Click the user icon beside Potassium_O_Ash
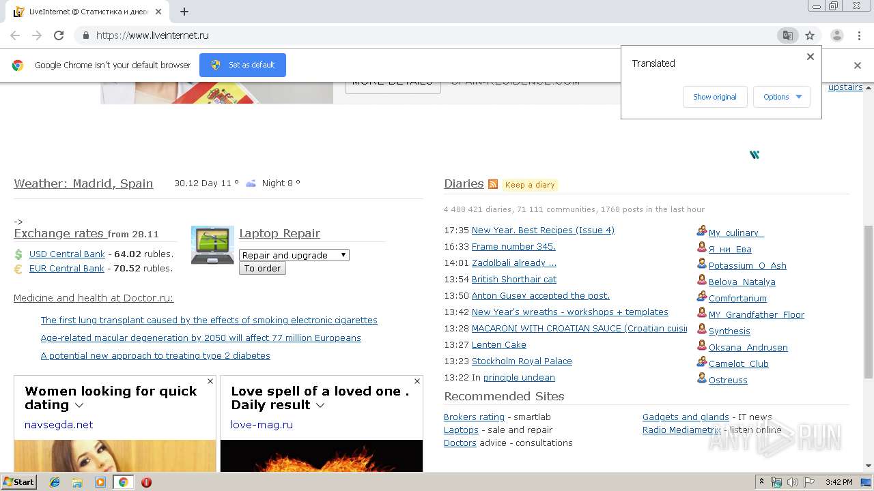The height and width of the screenshot is (491, 874). pyautogui.click(x=701, y=264)
